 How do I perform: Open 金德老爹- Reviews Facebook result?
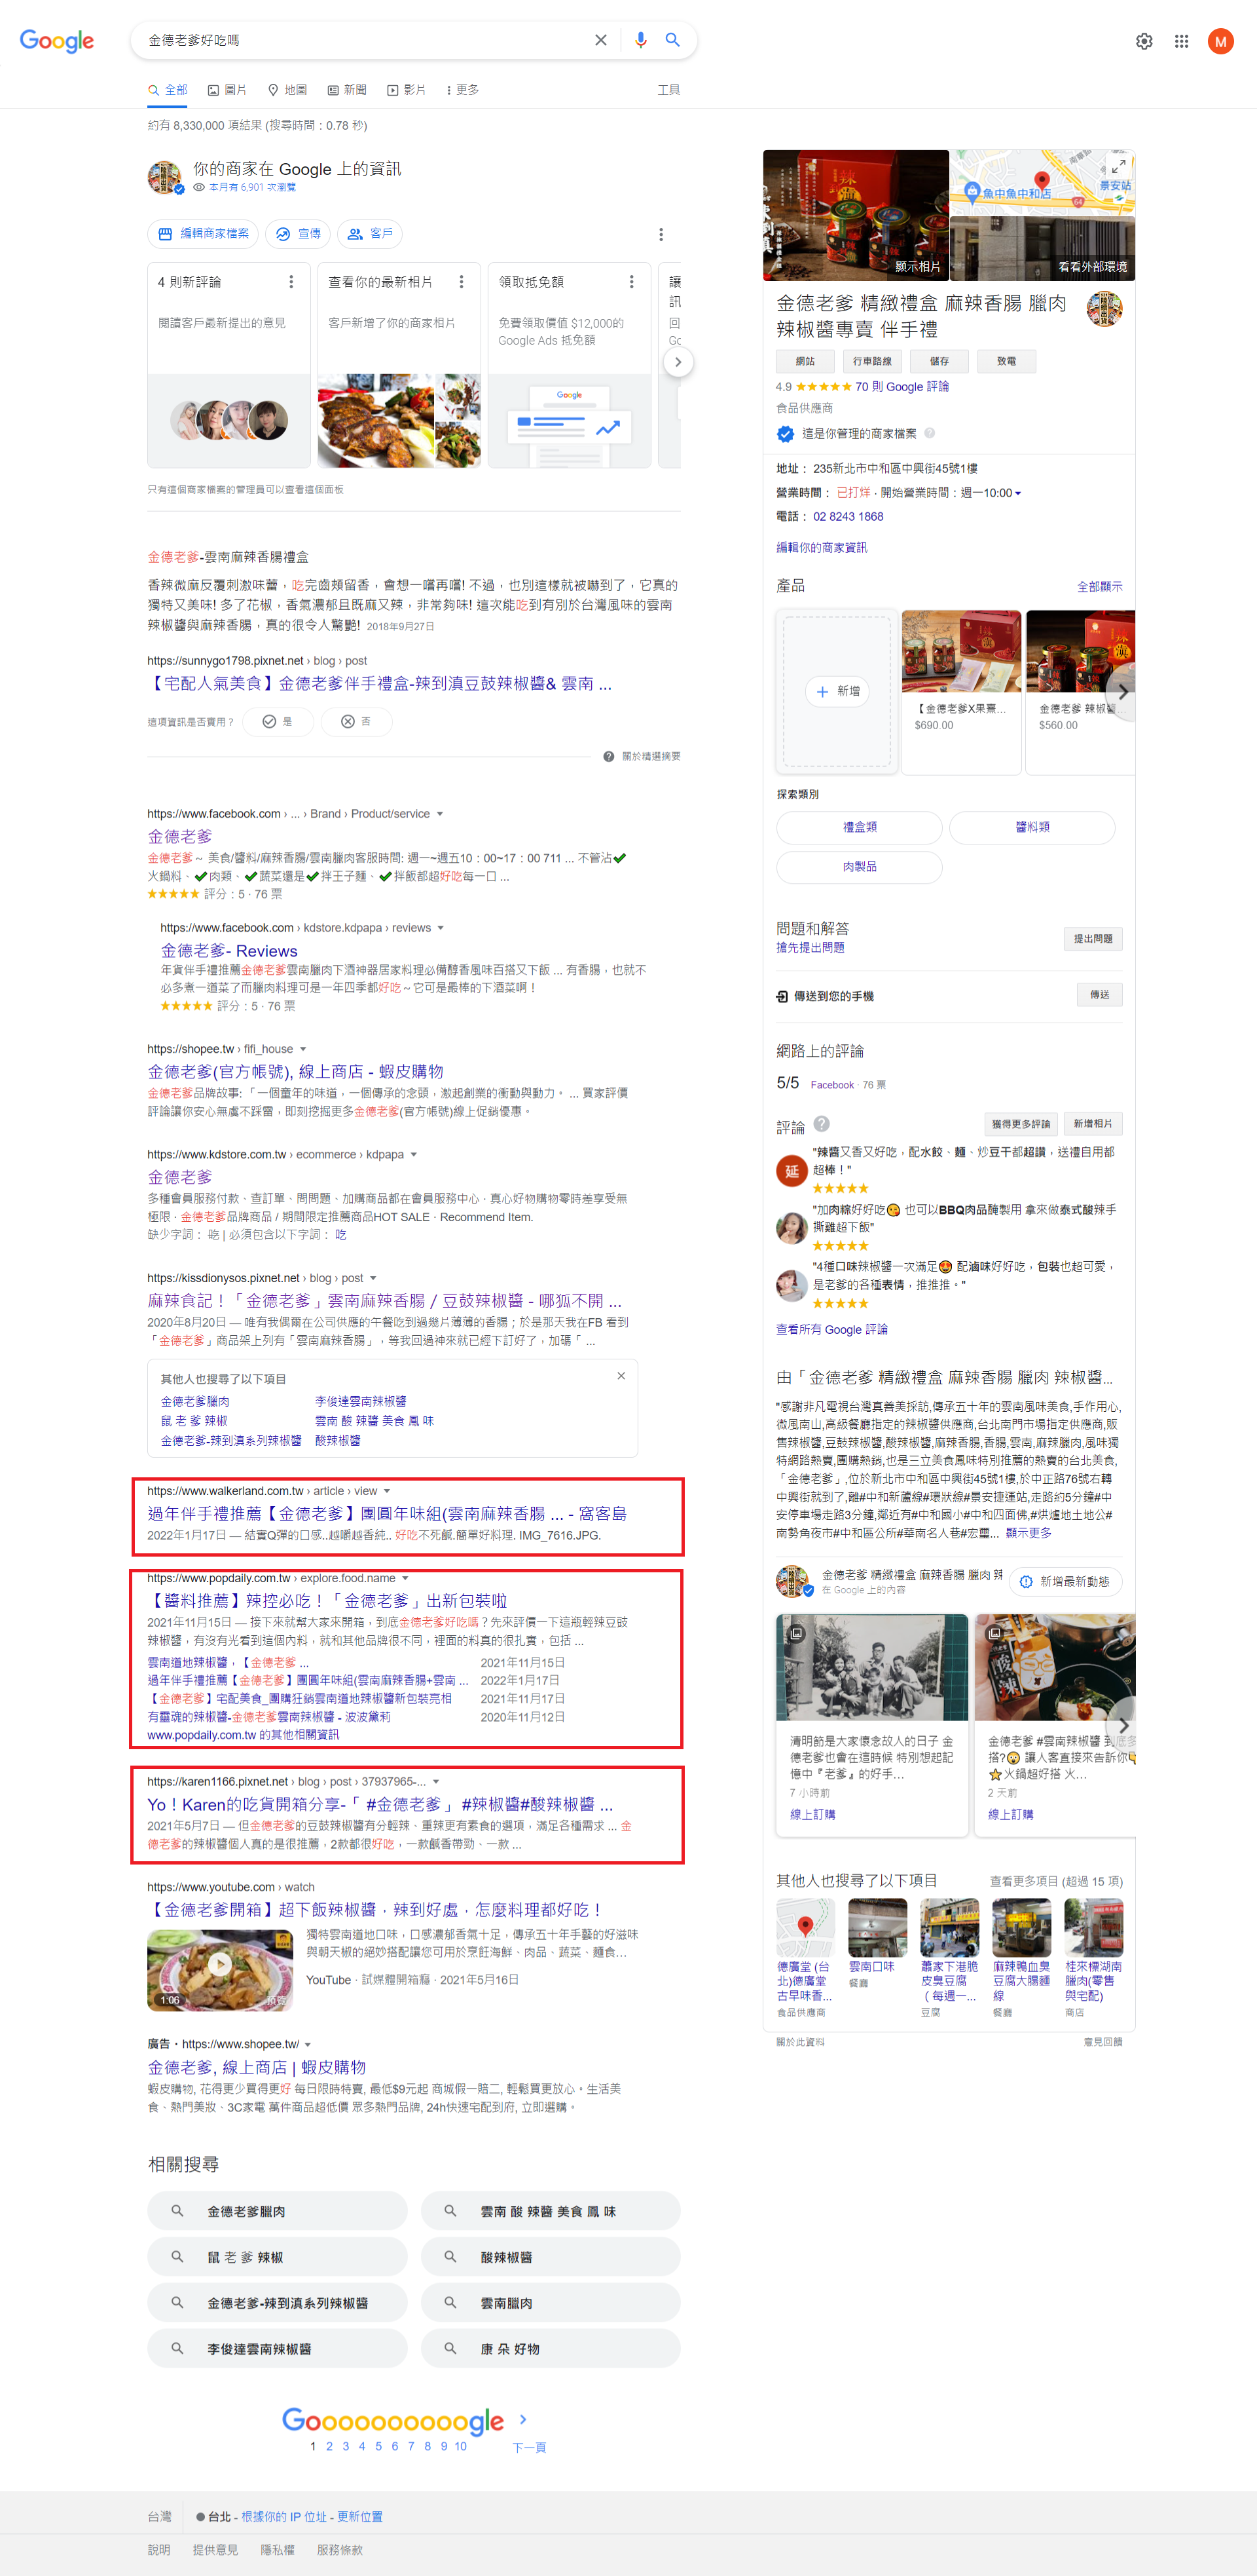229,951
